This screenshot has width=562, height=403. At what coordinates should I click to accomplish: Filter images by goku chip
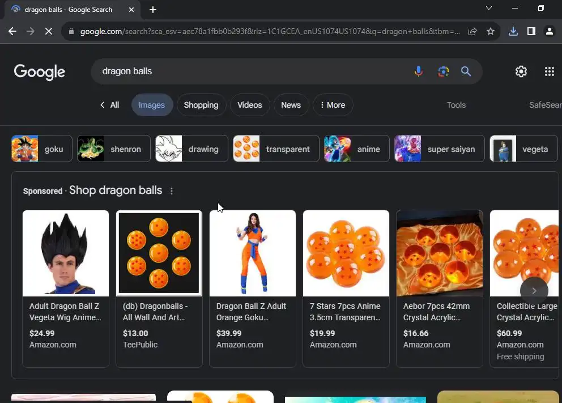tap(41, 149)
